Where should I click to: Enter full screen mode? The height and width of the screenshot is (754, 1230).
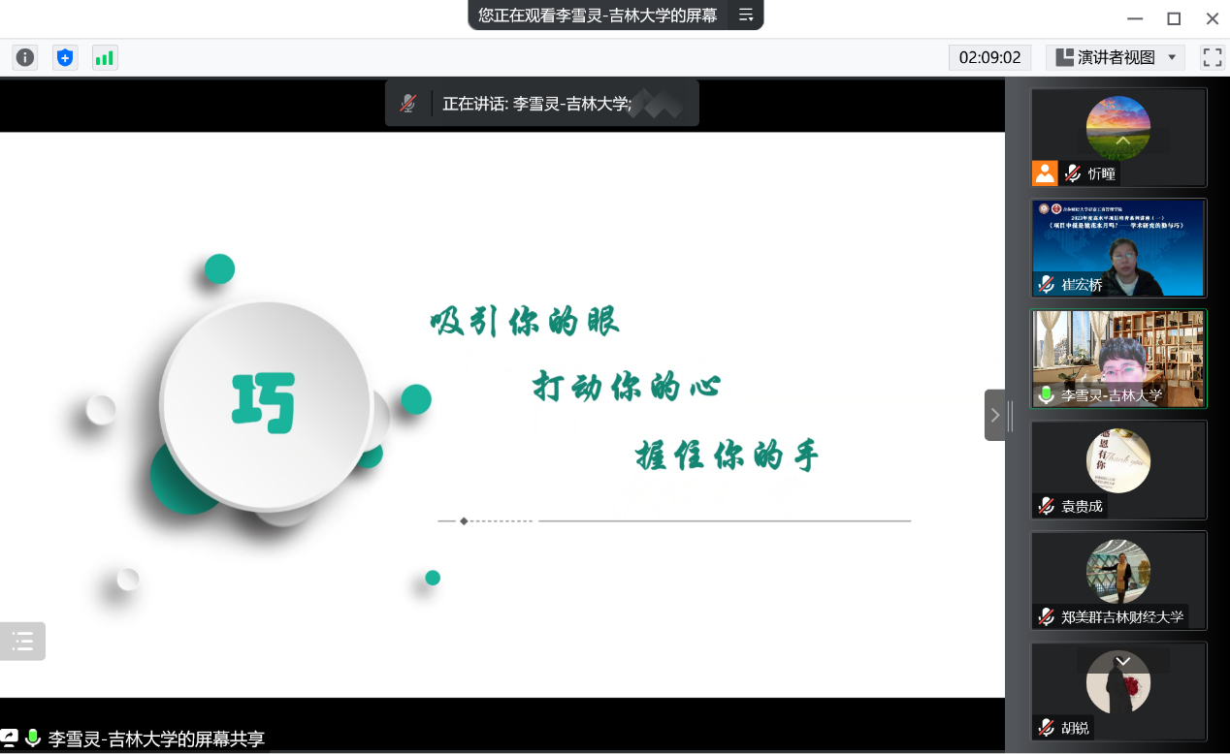tap(1212, 57)
